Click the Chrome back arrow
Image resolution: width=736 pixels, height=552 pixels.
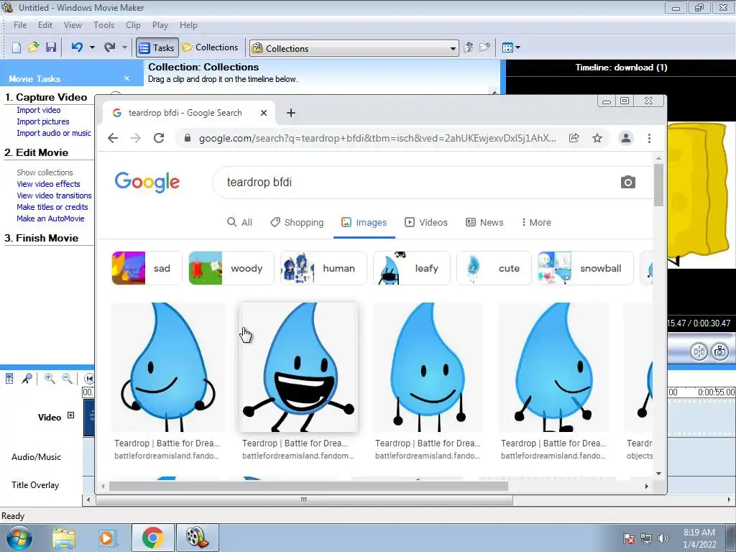[113, 138]
